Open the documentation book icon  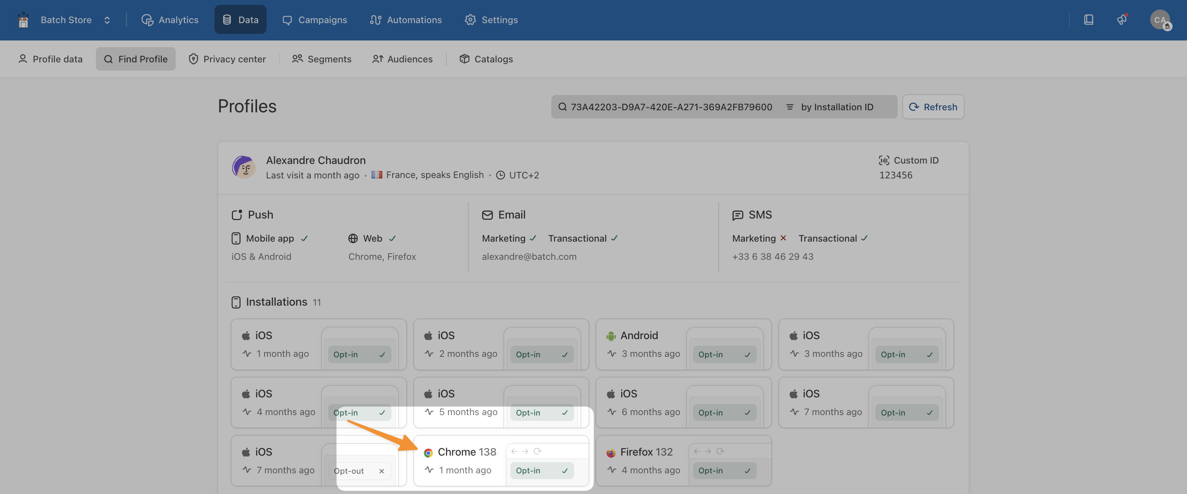1088,20
